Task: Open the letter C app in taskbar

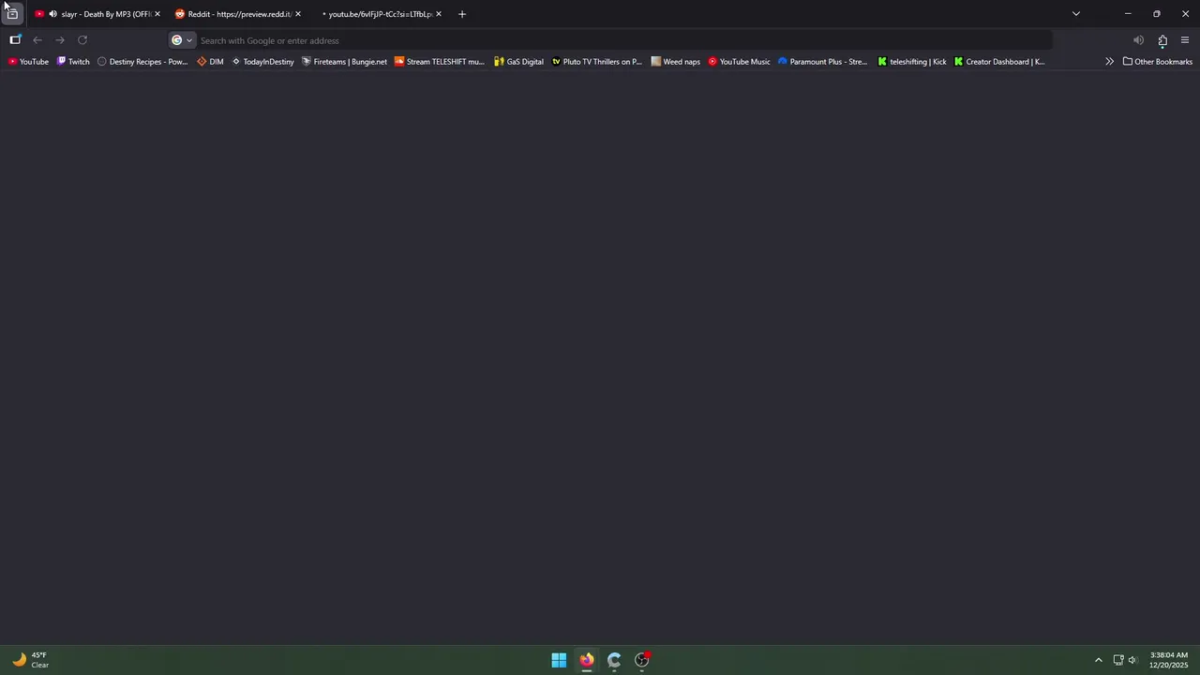Action: click(x=614, y=660)
